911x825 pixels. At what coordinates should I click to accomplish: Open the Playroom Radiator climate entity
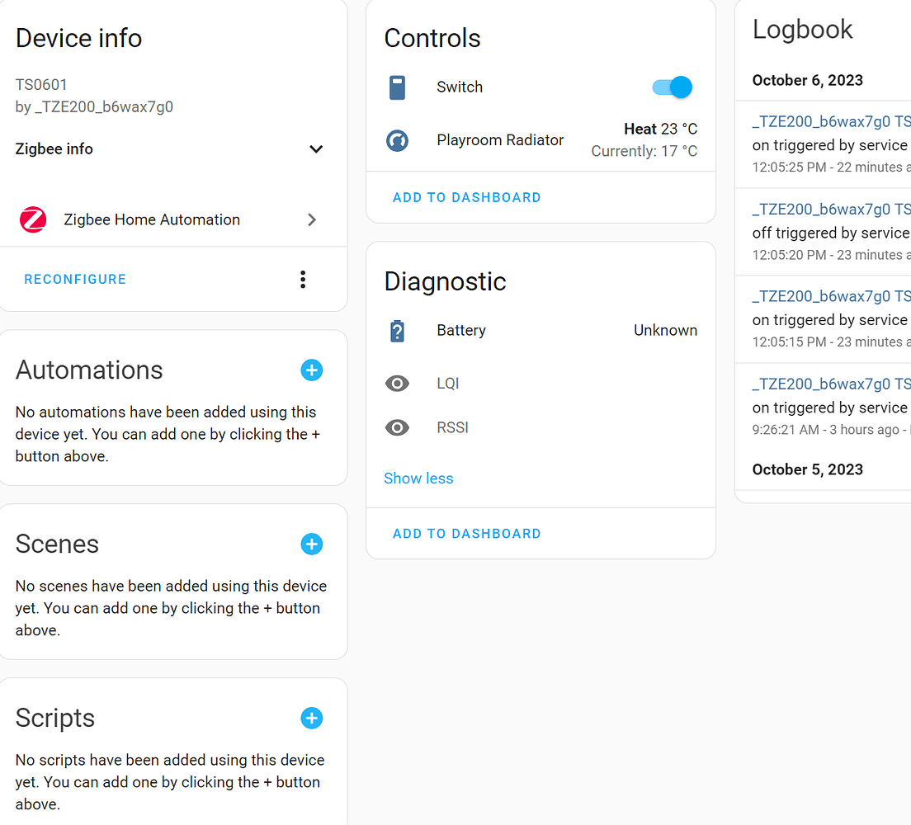[x=500, y=140]
